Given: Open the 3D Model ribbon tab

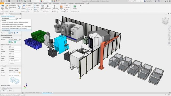Looking at the screenshot, I should [19, 3].
